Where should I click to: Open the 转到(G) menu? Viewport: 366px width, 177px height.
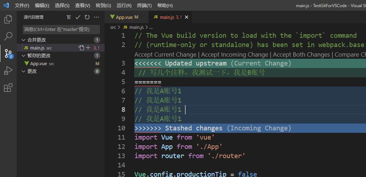[x=103, y=5]
